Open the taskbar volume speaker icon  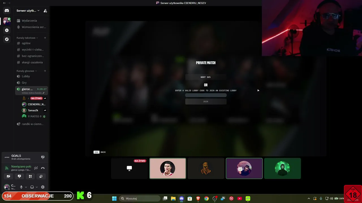click(x=331, y=198)
